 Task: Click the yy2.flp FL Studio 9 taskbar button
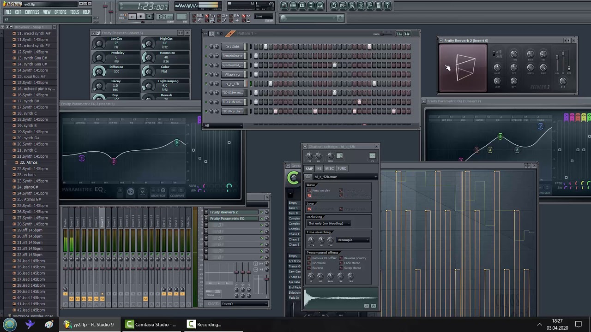coord(89,324)
